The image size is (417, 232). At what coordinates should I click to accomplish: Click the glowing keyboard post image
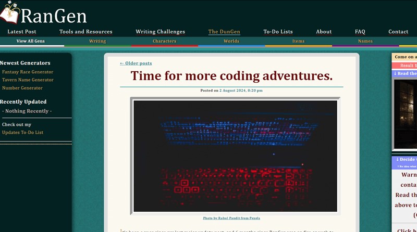(x=236, y=156)
